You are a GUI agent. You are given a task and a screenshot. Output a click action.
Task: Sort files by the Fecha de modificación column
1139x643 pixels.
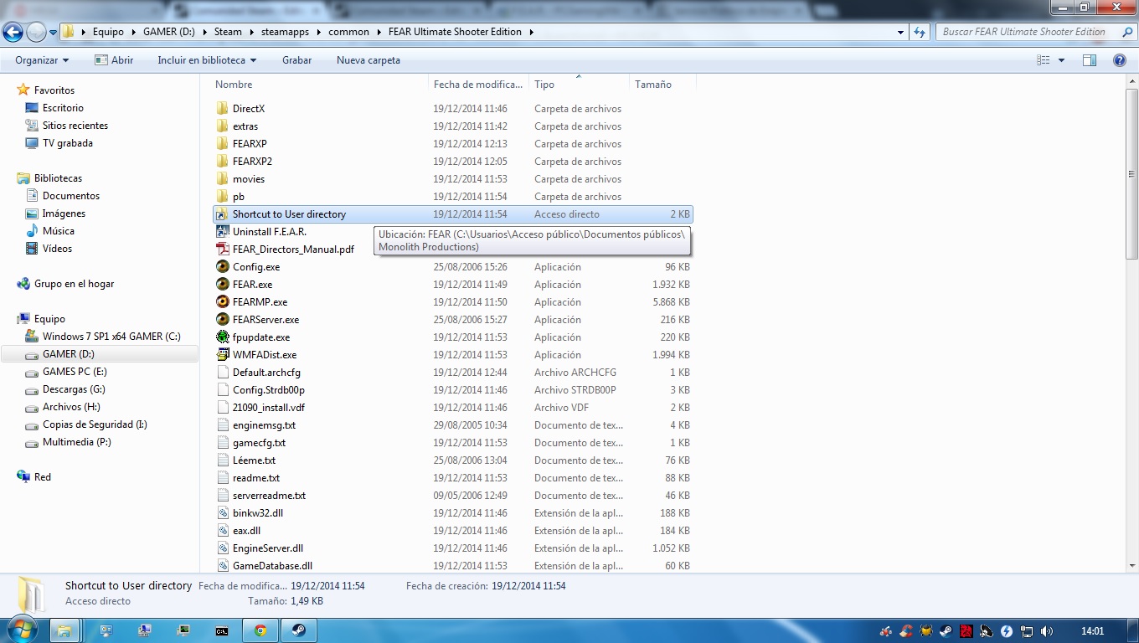coord(478,85)
